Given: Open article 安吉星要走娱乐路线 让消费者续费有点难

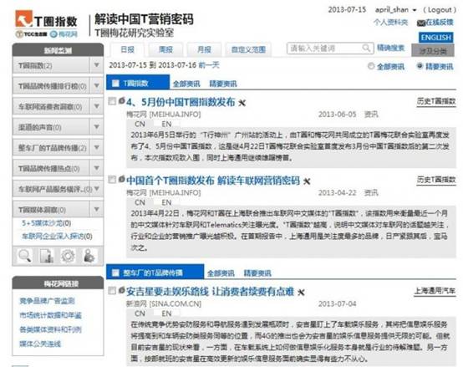Looking at the screenshot, I should [211, 292].
